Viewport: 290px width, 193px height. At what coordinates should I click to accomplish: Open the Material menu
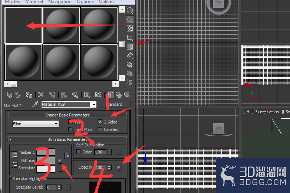[x=34, y=2]
